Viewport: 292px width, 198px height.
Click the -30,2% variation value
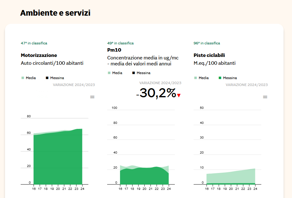[156, 93]
